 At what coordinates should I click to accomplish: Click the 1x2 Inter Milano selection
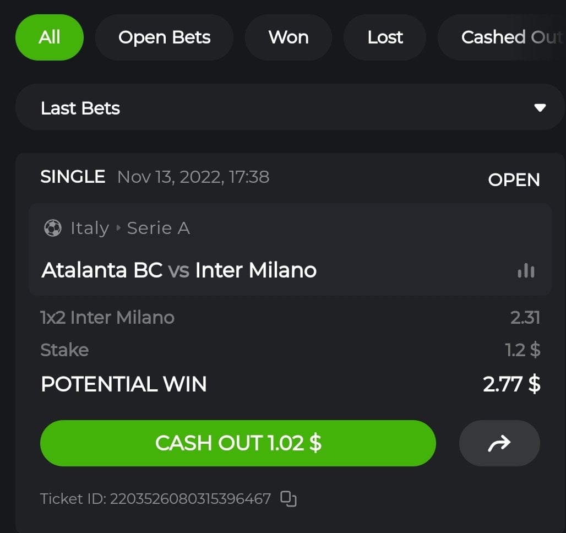[x=107, y=317]
